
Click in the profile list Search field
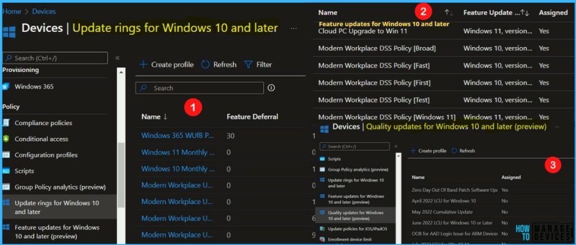200,88
